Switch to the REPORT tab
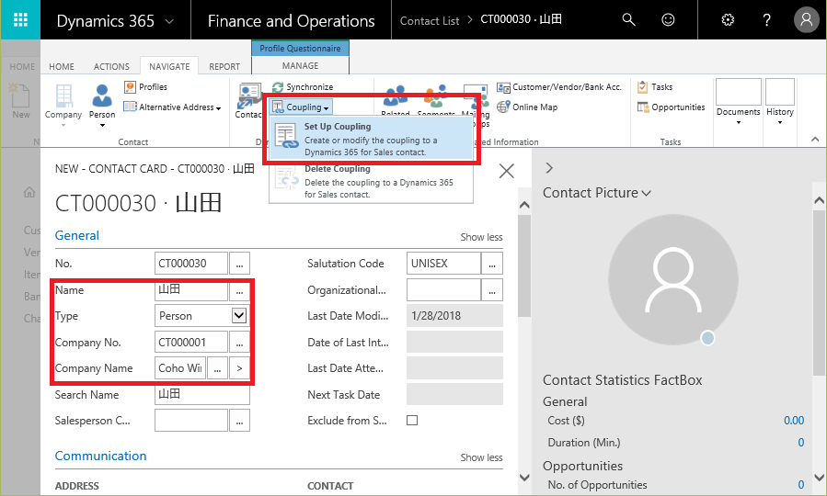This screenshot has width=827, height=496. coord(224,66)
